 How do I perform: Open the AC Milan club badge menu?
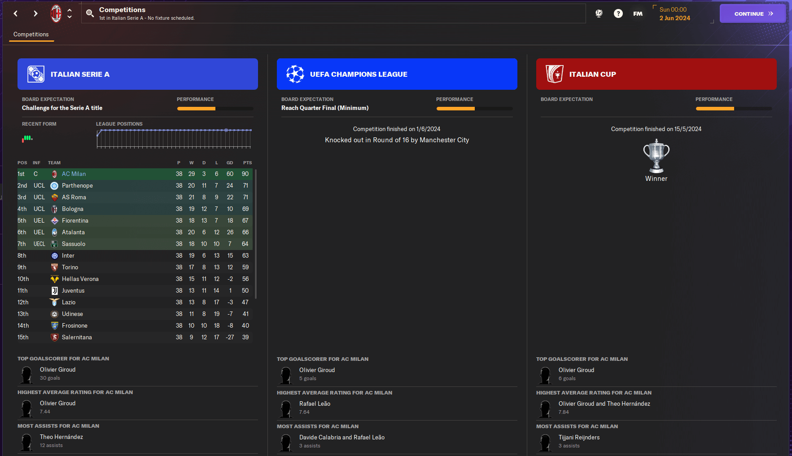coord(56,13)
